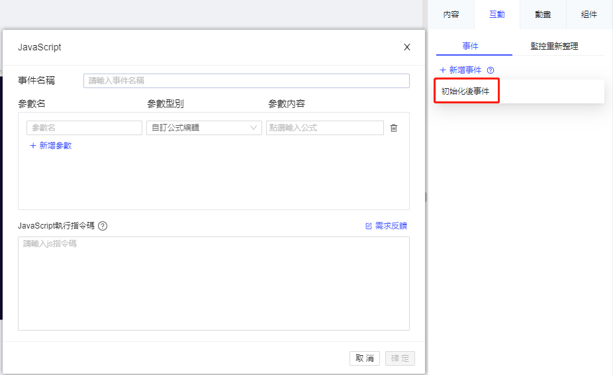Image resolution: width=613 pixels, height=375 pixels.
Task: Switch to the 動畫 tab
Action: [543, 15]
